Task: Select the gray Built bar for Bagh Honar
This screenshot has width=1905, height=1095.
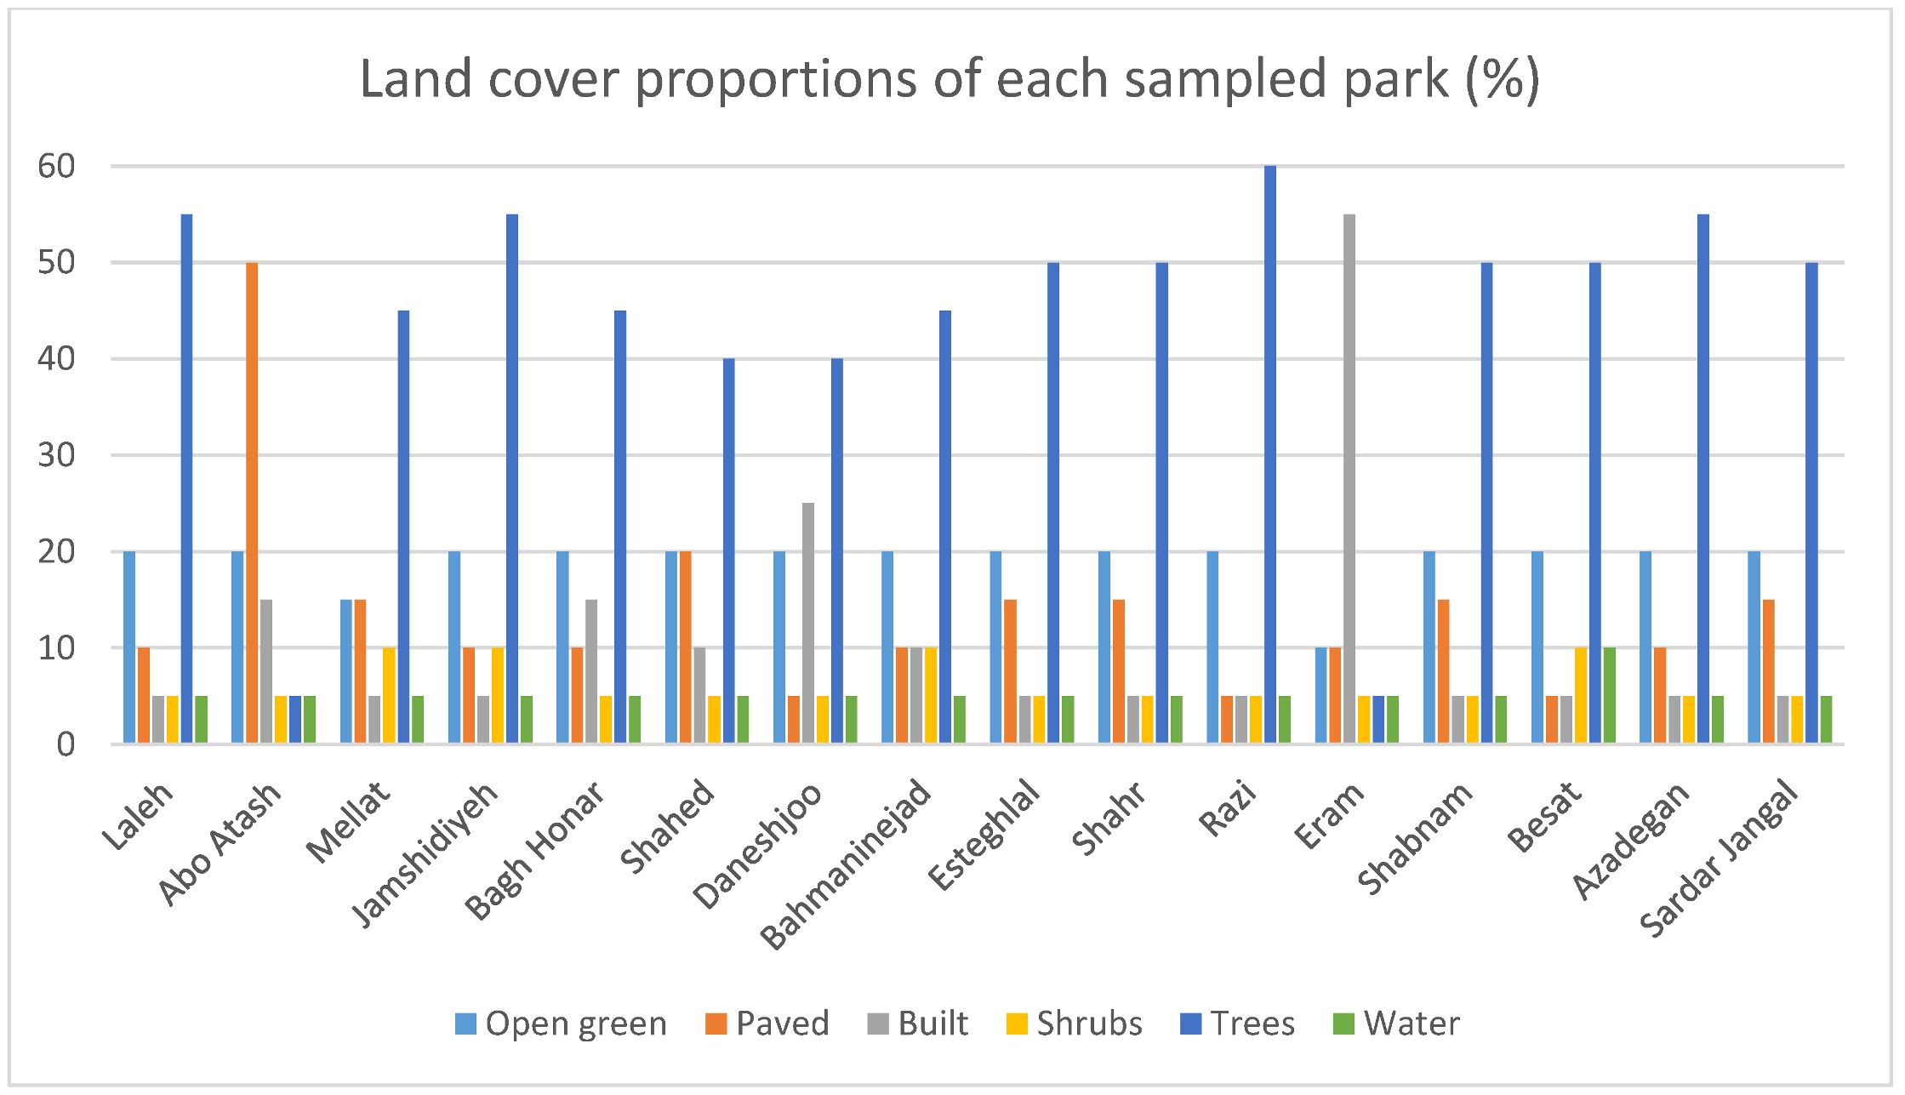Action: (591, 672)
